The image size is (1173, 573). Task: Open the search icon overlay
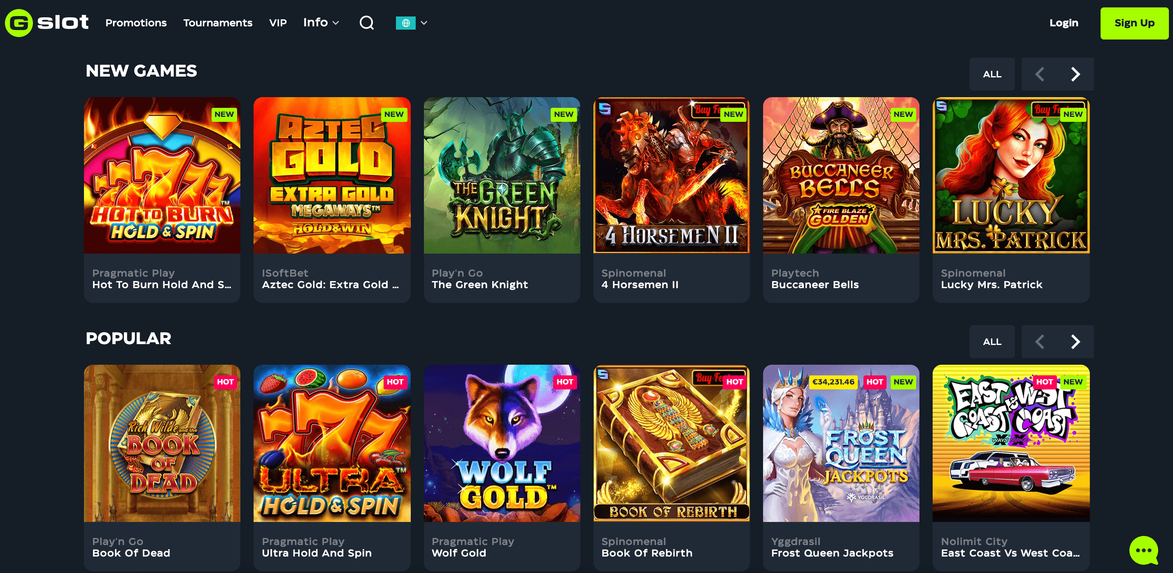367,23
